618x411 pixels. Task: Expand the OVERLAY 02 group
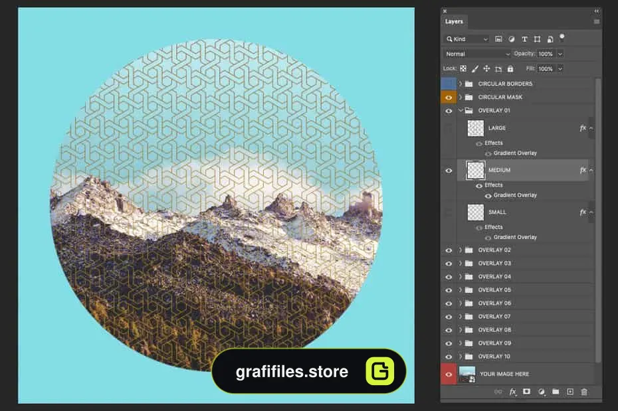(461, 250)
